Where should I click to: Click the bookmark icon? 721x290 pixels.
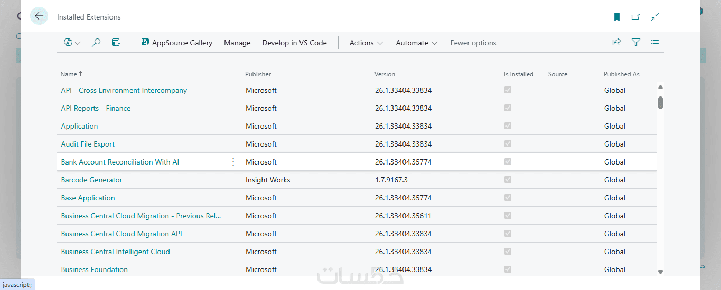pos(616,17)
